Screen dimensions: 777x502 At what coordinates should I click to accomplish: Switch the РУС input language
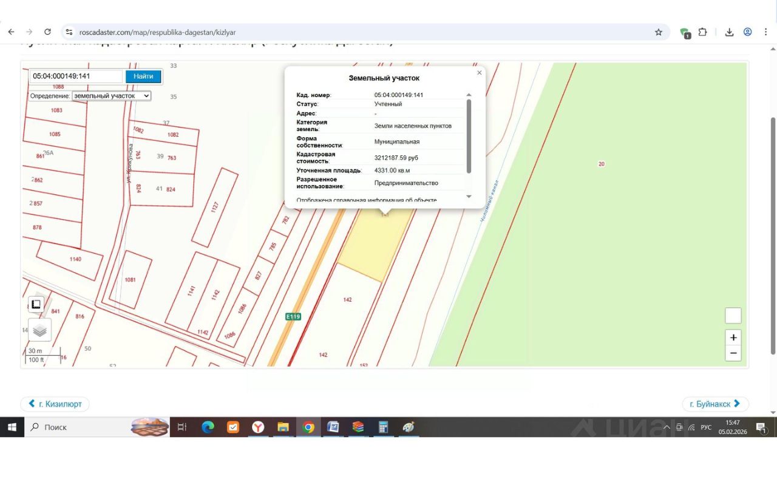click(x=706, y=427)
